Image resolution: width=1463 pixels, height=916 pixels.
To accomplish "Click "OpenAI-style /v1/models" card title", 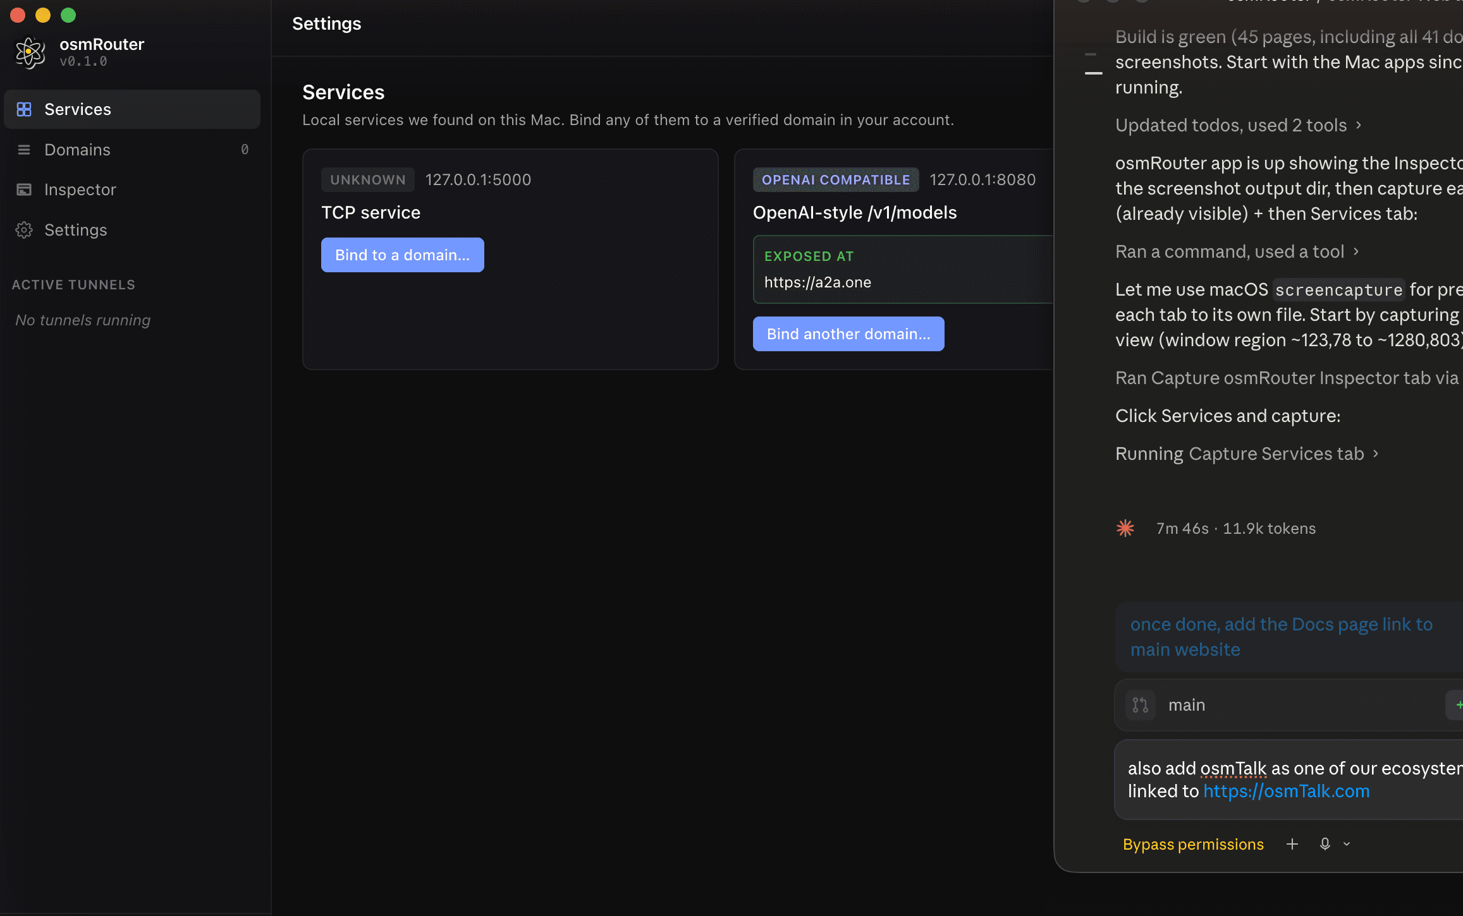I will point(855,212).
